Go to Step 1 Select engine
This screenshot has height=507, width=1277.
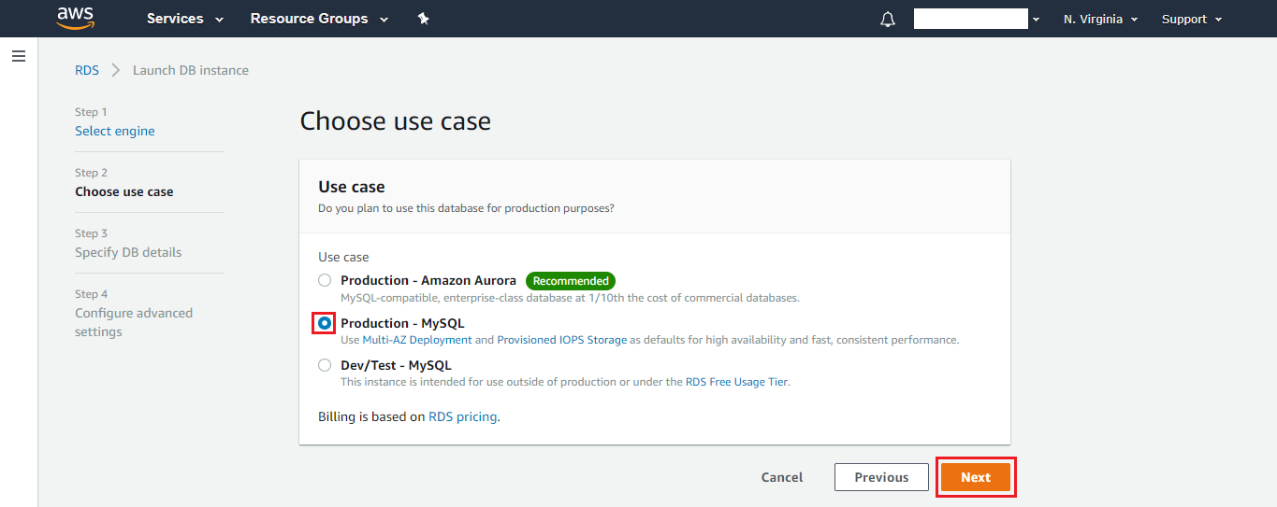(115, 131)
